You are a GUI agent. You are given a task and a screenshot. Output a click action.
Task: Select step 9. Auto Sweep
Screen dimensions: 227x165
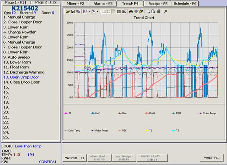17,57
